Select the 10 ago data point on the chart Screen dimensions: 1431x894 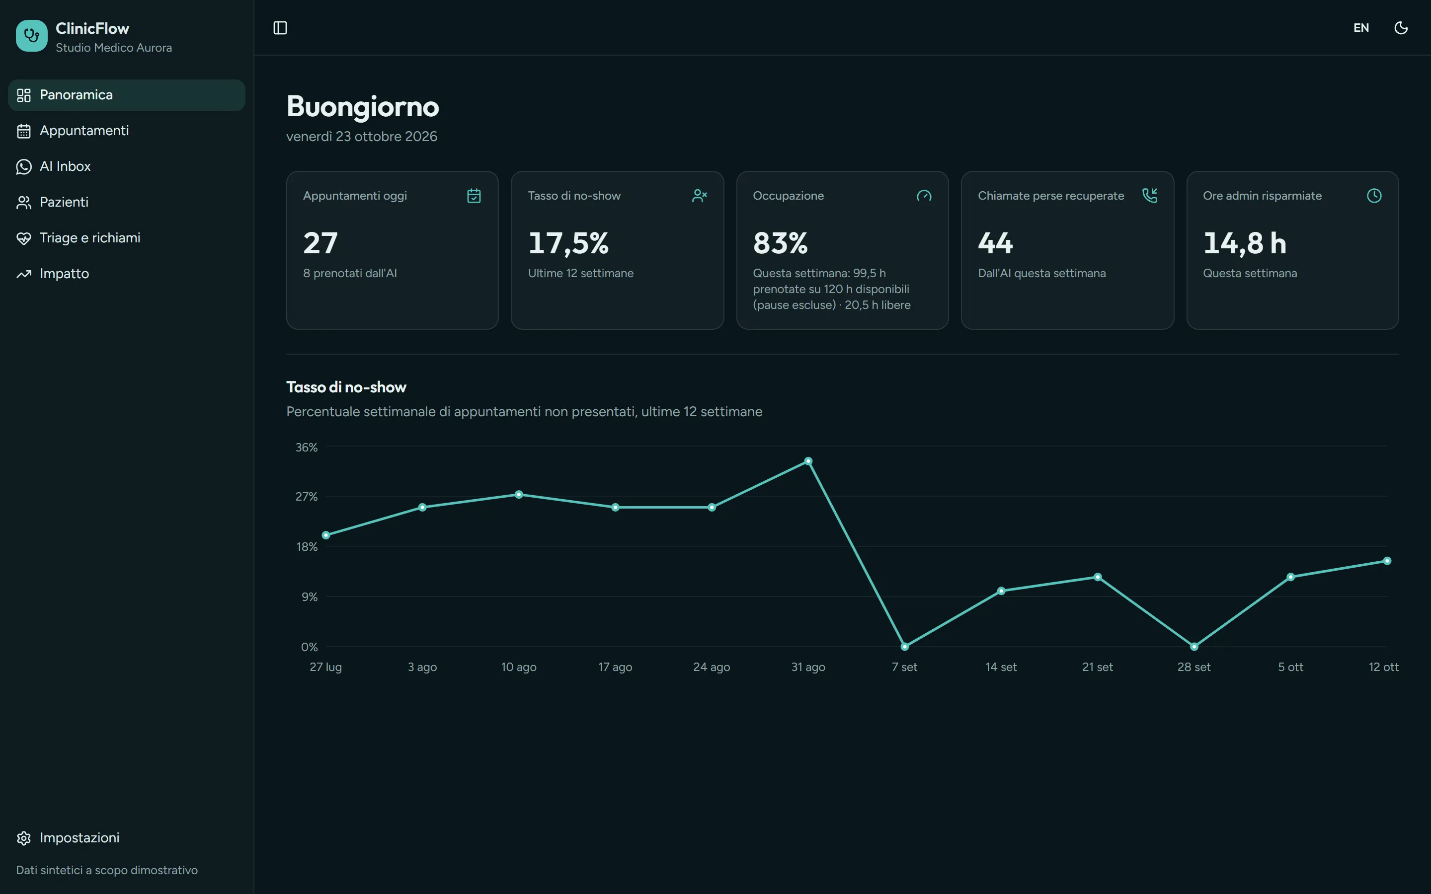coord(519,494)
